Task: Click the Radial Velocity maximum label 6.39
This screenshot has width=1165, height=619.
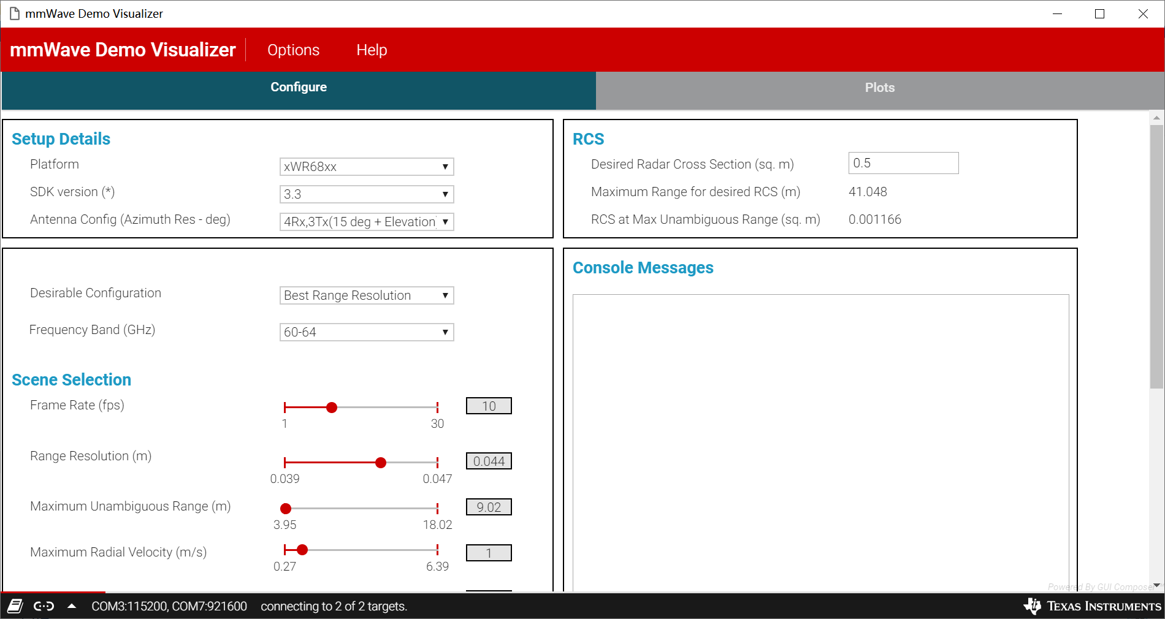Action: click(x=437, y=566)
